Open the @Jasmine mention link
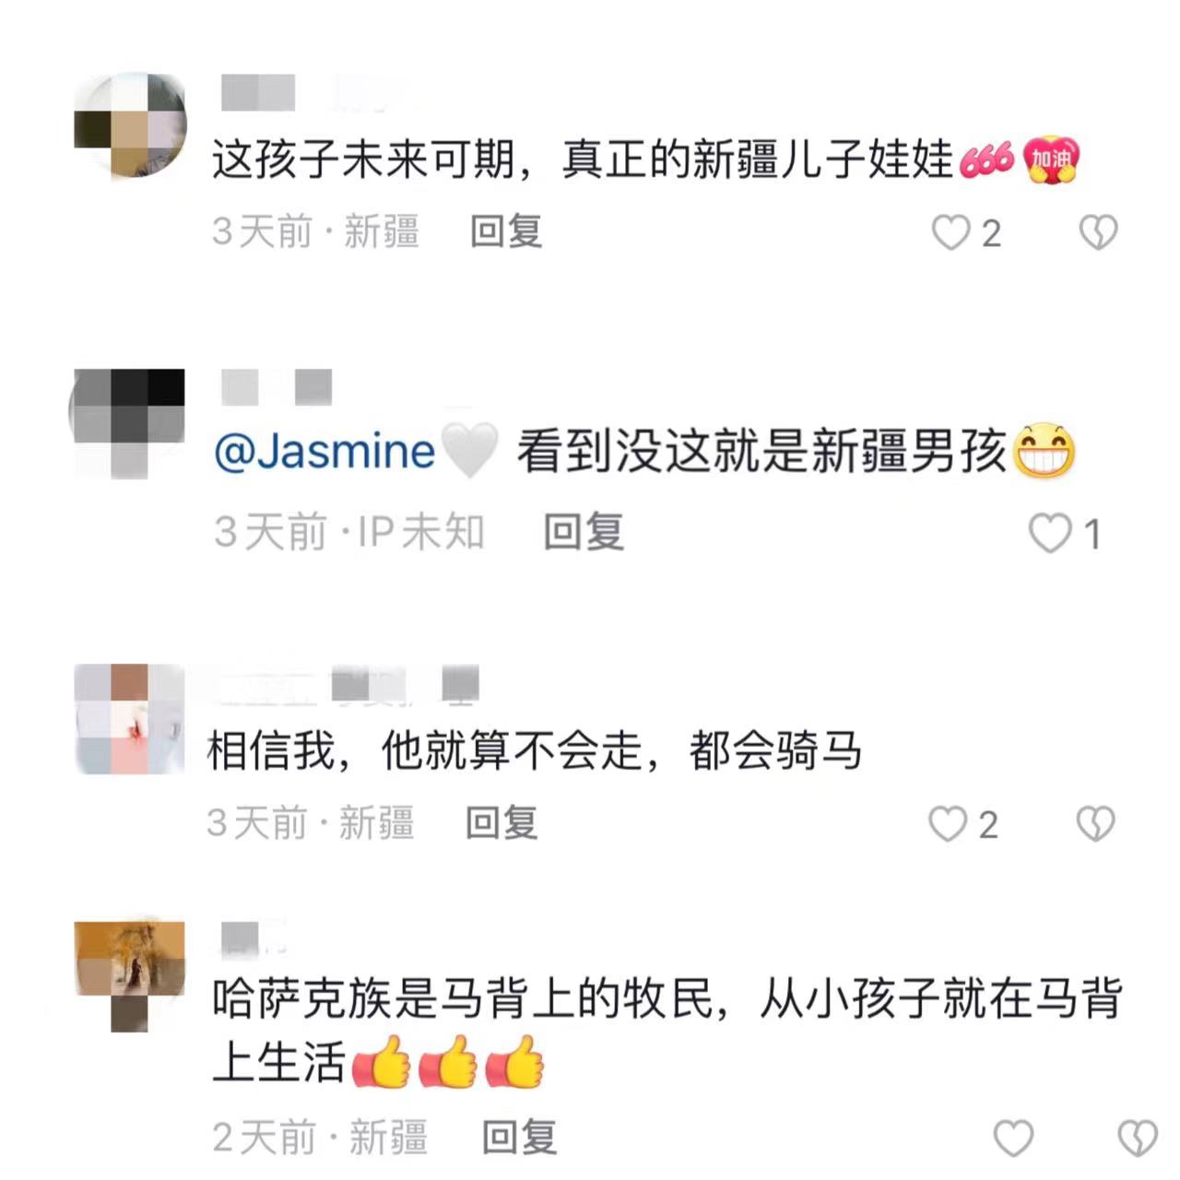Image resolution: width=1180 pixels, height=1180 pixels. point(324,452)
